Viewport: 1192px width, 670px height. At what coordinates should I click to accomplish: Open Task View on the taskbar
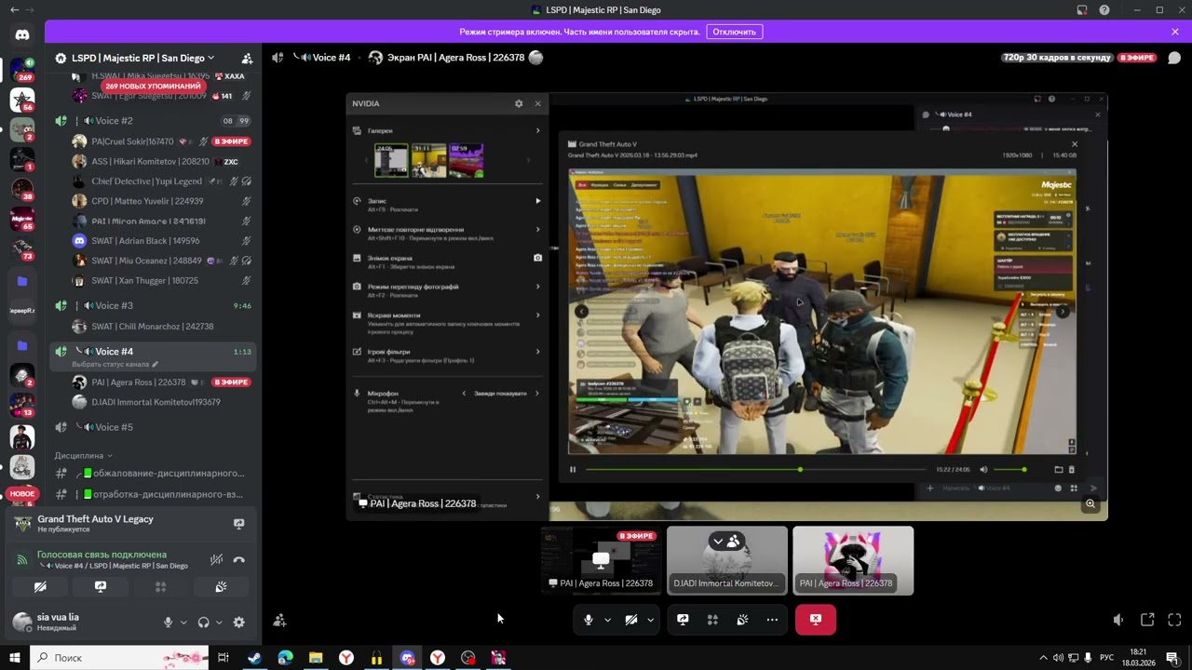(x=223, y=658)
